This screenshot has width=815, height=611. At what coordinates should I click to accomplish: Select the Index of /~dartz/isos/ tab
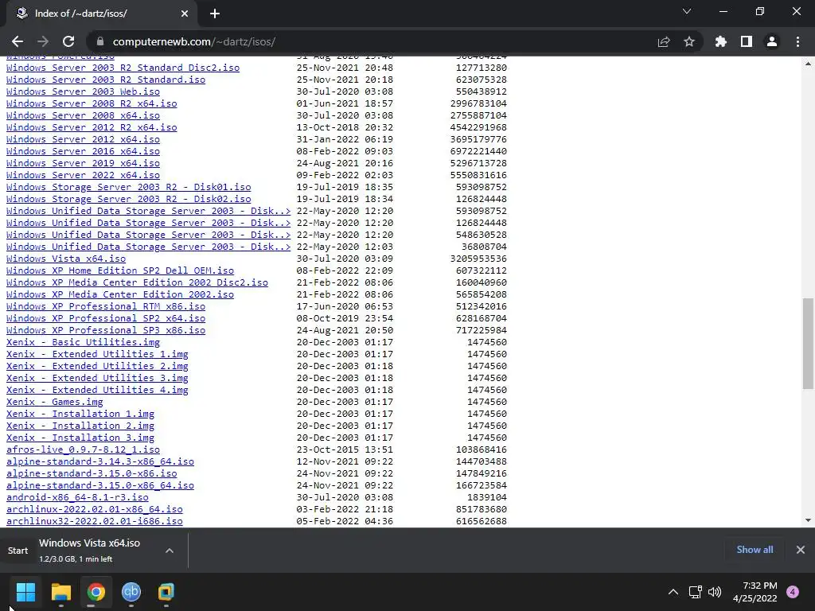(x=101, y=14)
